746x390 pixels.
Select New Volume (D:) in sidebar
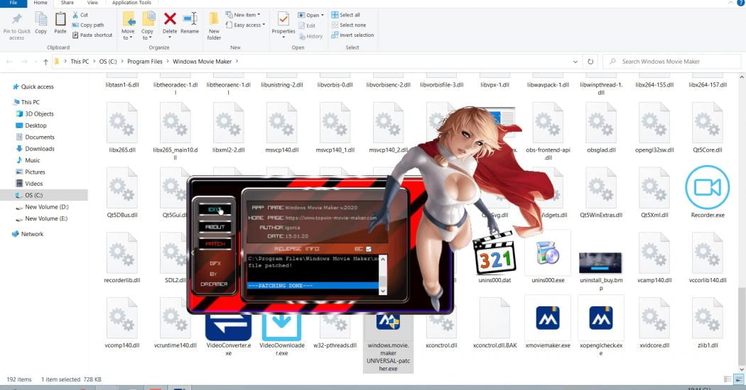(x=47, y=206)
